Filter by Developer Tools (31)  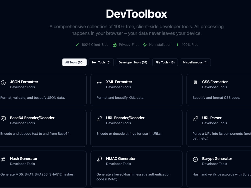(133, 62)
